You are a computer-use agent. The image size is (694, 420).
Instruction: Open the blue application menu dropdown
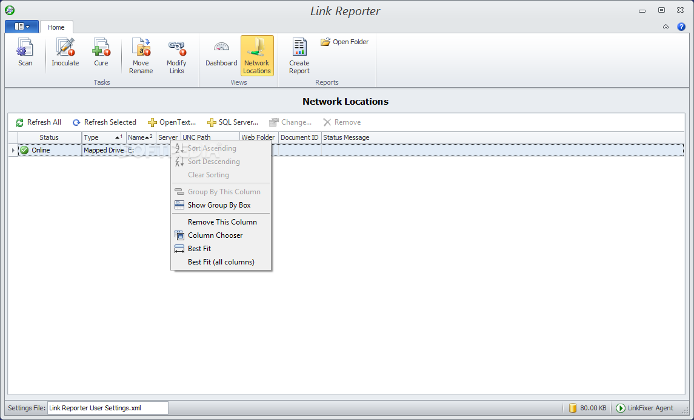click(x=22, y=27)
